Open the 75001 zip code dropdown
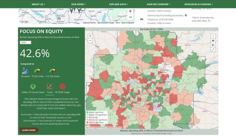The height and width of the screenshot is (136, 236). pyautogui.click(x=25, y=43)
